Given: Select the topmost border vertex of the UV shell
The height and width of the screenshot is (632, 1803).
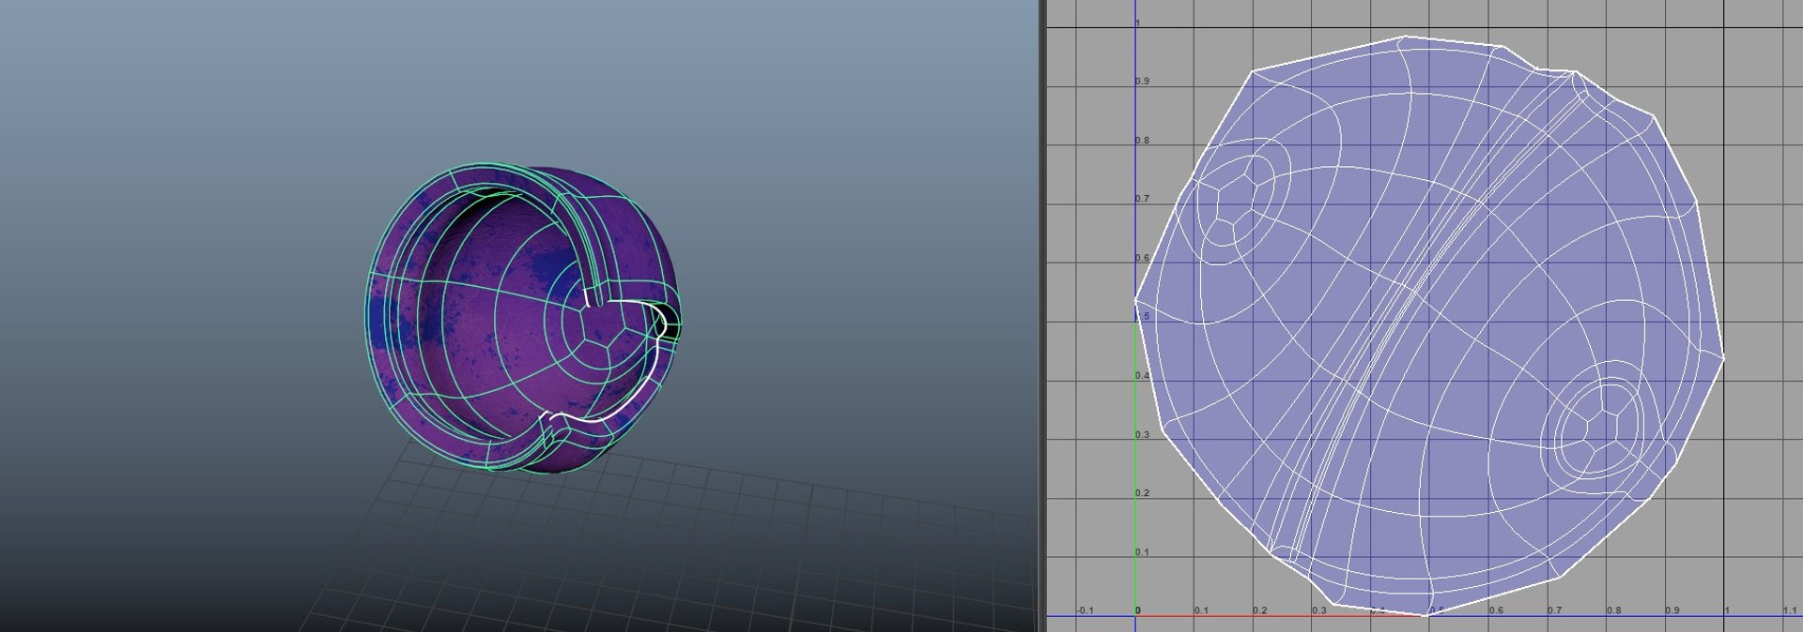Looking at the screenshot, I should tap(1406, 37).
